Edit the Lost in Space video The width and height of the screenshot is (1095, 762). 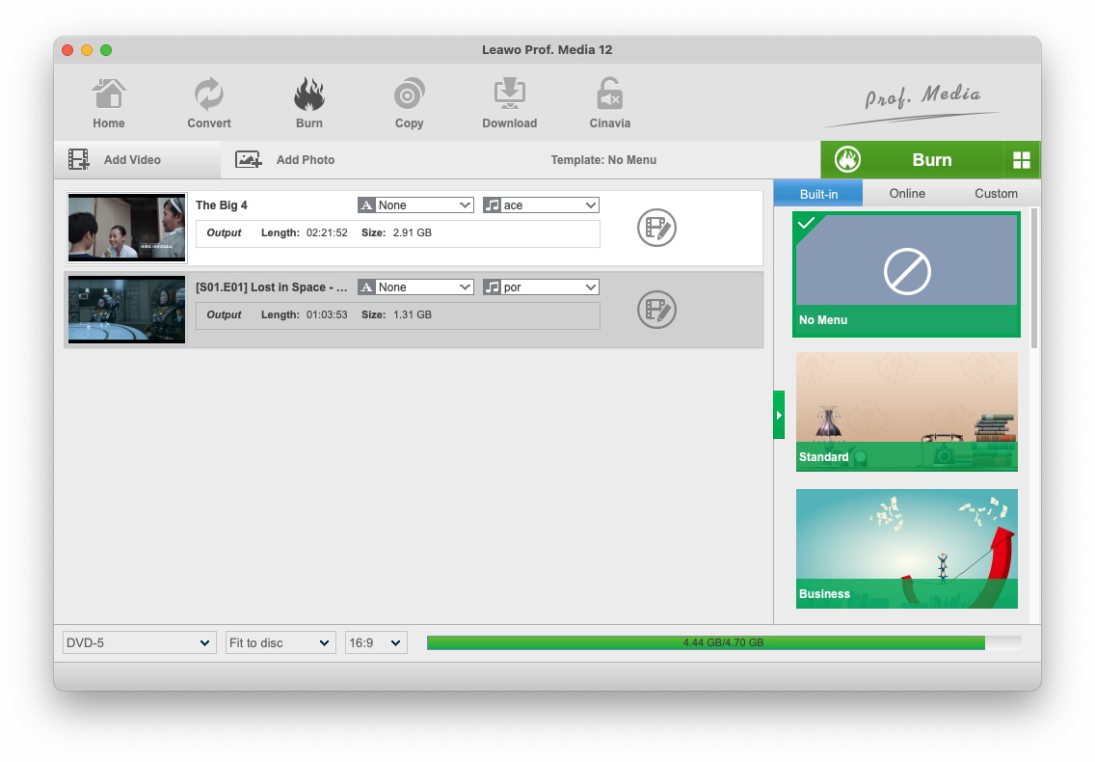click(656, 311)
